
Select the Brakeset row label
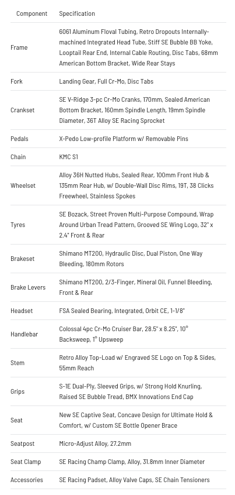pos(22,259)
